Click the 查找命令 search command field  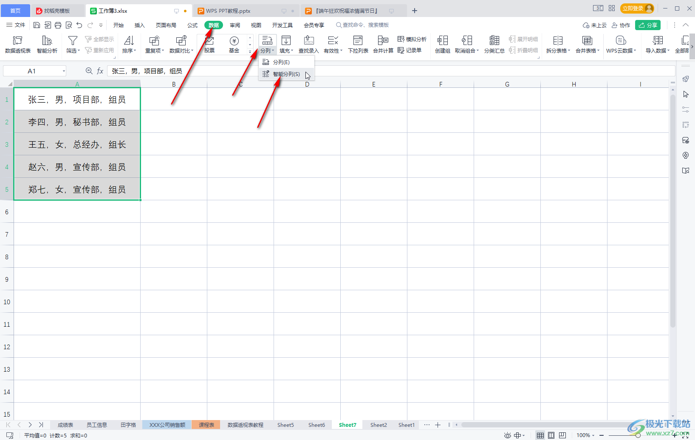tap(362, 25)
